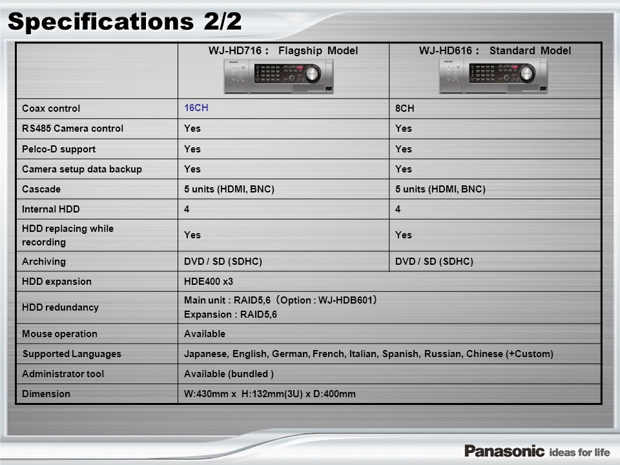
Task: Click the WJ-HD616 recorder product image
Action: 493,76
